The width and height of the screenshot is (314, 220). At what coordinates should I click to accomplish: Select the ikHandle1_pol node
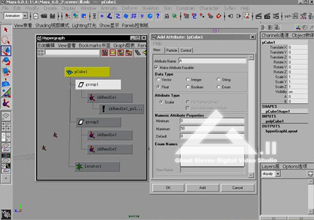[121, 109]
